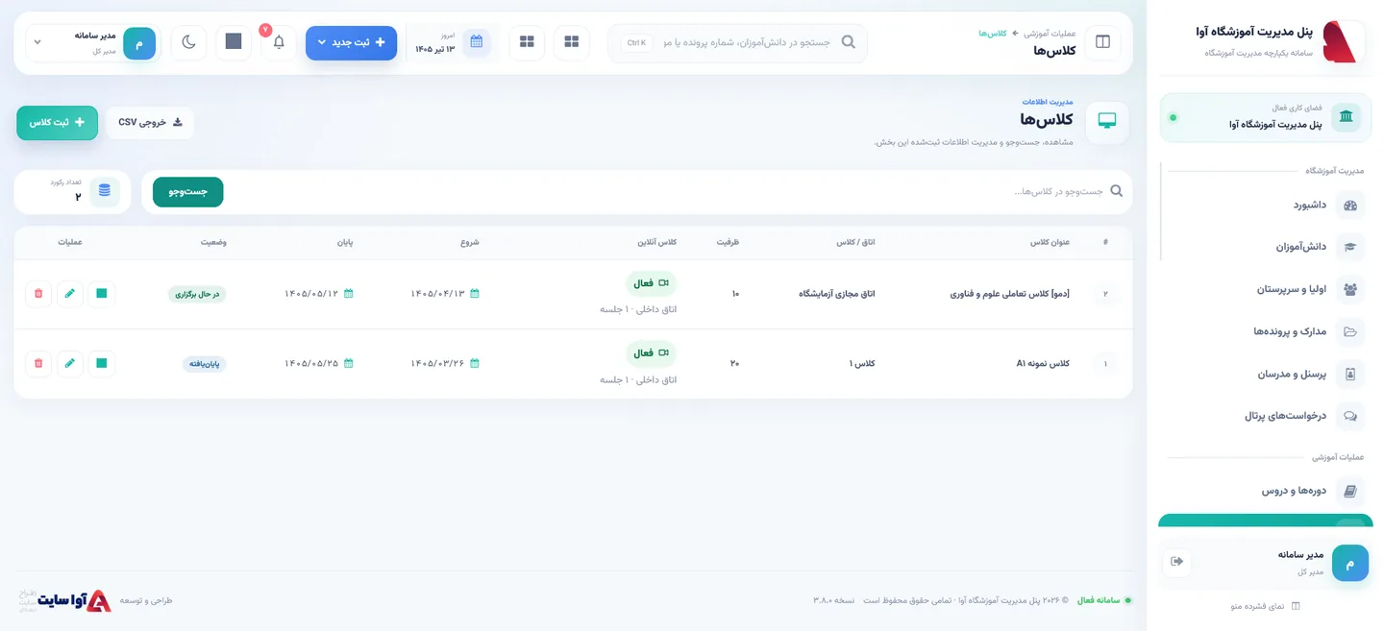
Task: Click the سامانه فعال status in the footer
Action: [1104, 600]
